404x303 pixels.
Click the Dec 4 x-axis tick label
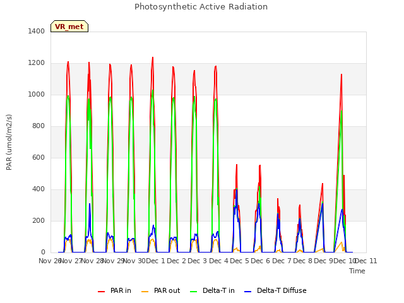(x=218, y=261)
